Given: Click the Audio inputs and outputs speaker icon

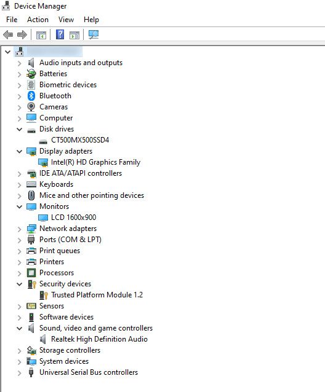Looking at the screenshot, I should (x=31, y=63).
